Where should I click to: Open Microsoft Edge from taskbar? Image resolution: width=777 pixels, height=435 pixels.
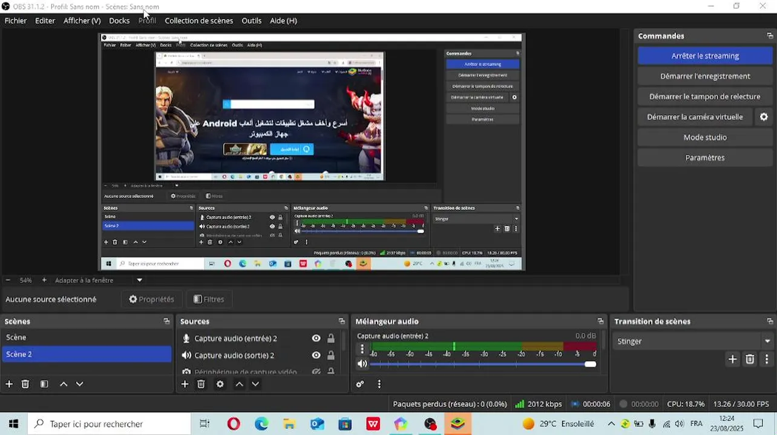[261, 424]
